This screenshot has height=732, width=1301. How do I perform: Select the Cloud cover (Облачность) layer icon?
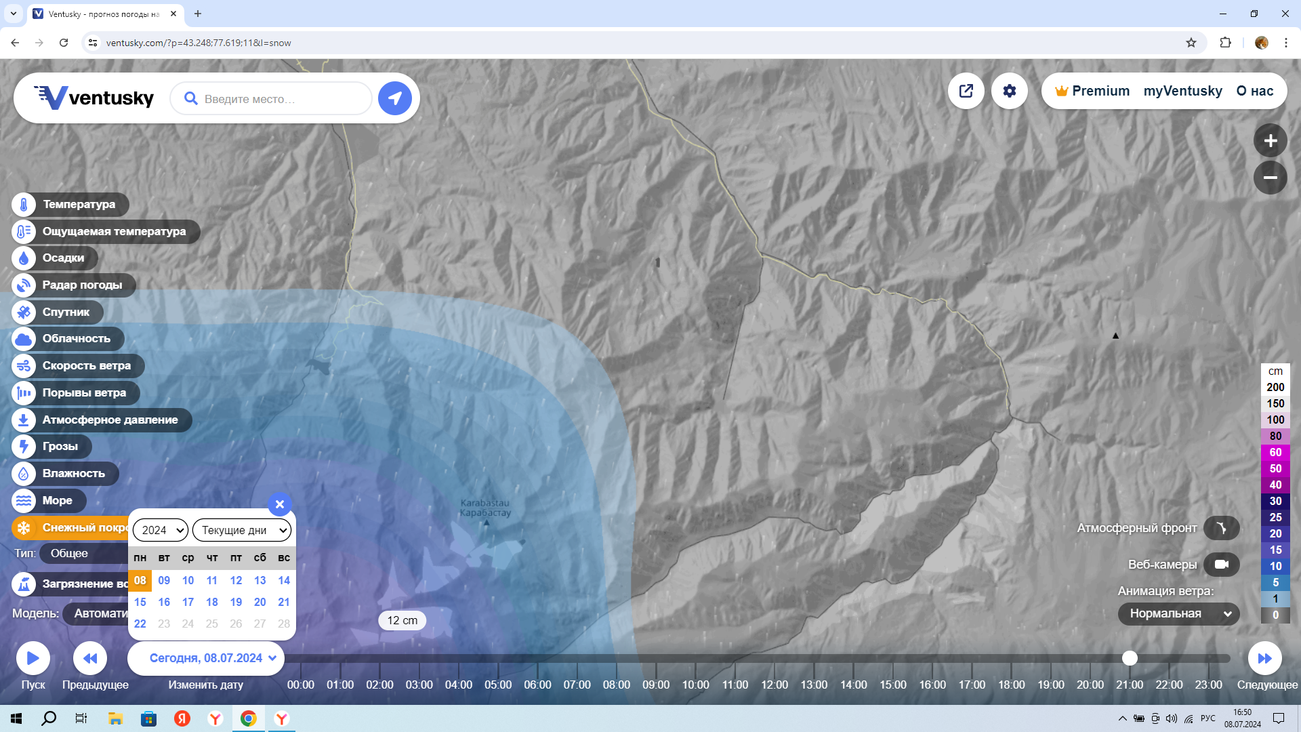coord(24,339)
